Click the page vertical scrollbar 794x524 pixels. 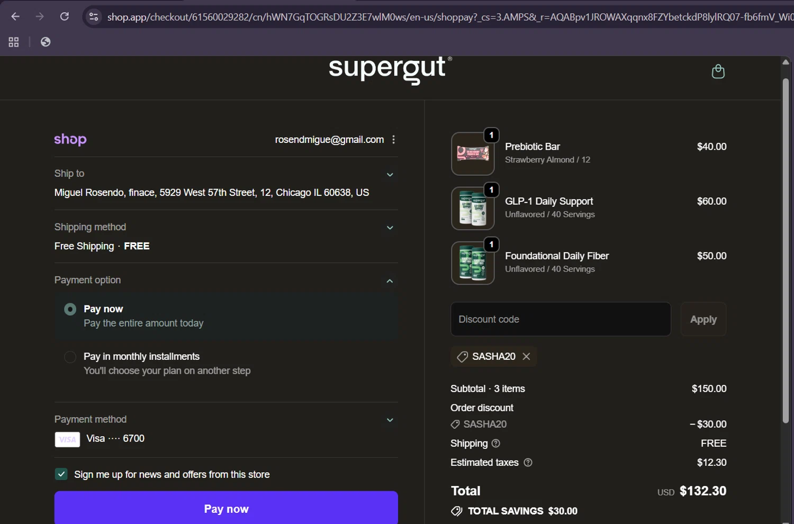[786, 251]
